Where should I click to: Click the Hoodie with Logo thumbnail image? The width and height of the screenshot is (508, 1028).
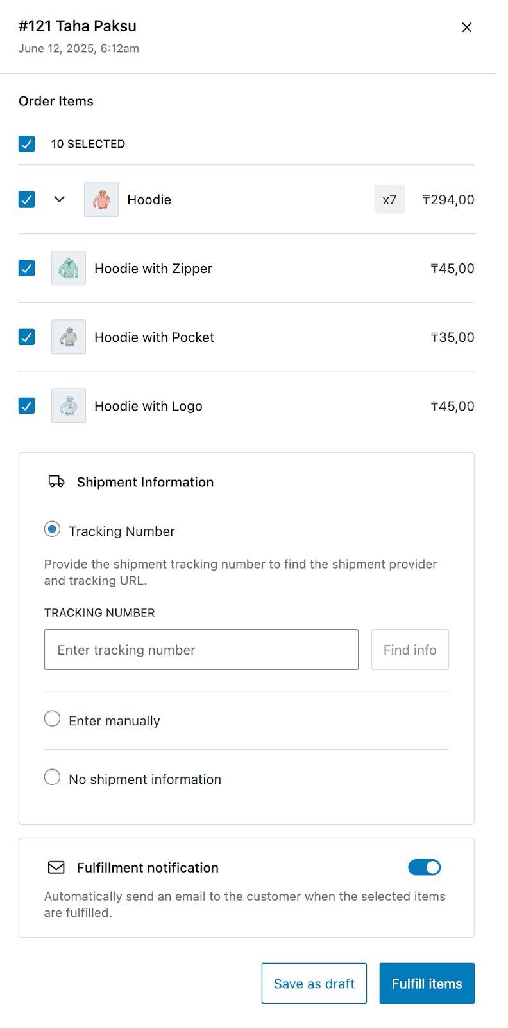[69, 405]
